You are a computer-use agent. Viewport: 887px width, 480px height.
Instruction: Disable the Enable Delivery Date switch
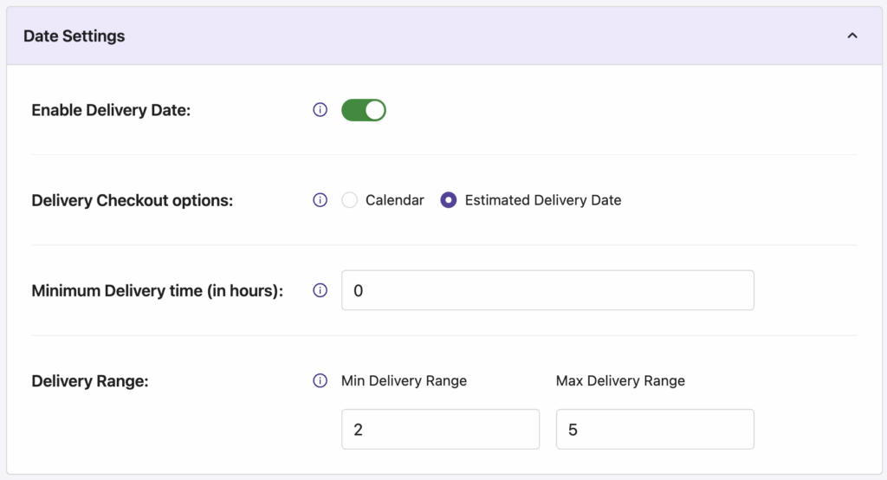coord(364,110)
